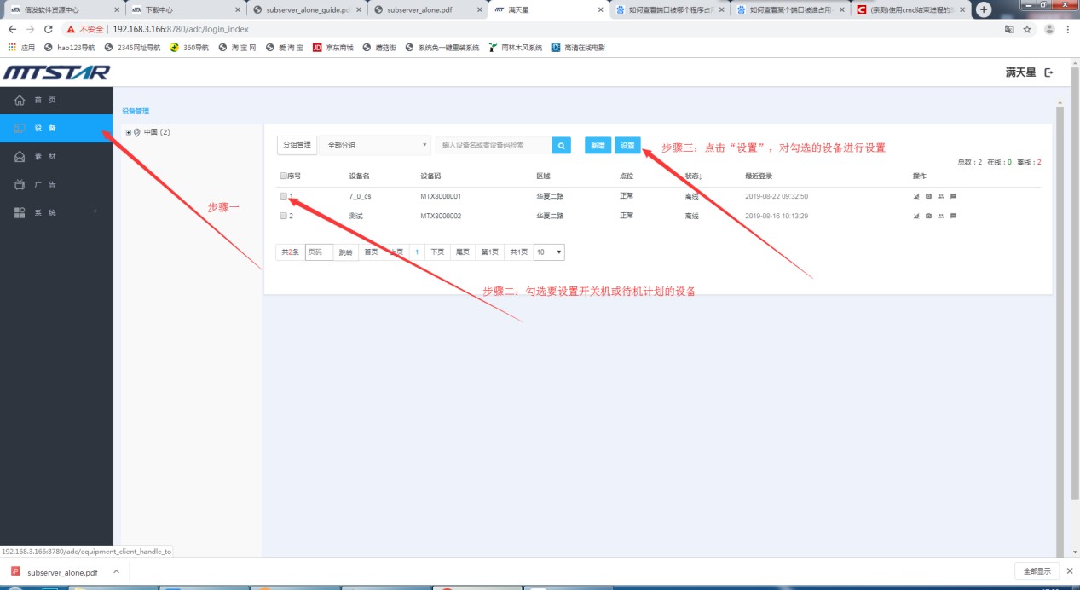This screenshot has height=590, width=1080.
Task: Click the logout icon next to 满天星
Action: [x=1048, y=72]
